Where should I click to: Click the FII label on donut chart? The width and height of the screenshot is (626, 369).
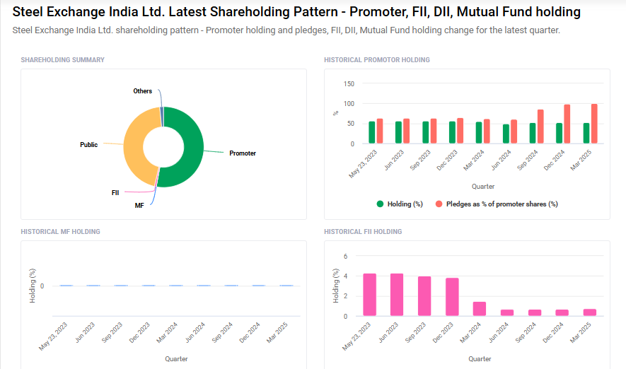115,193
